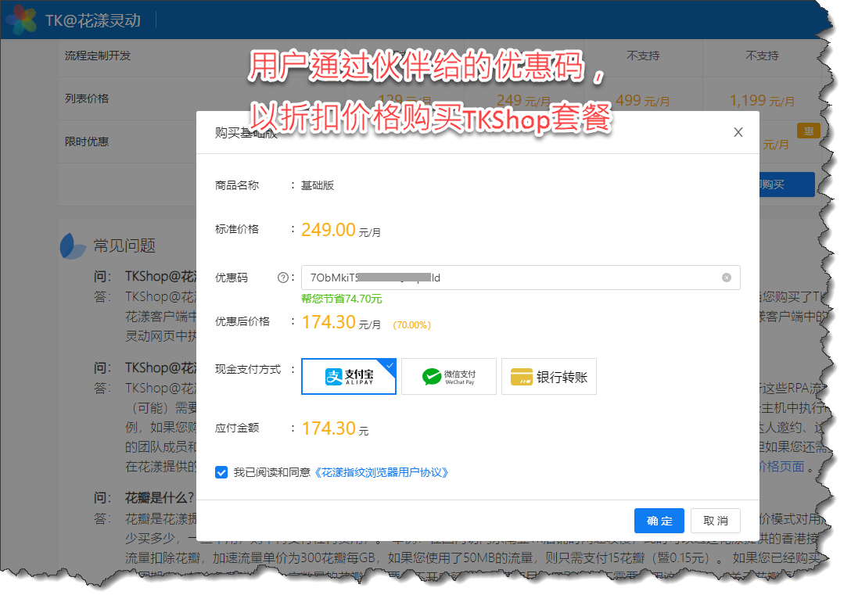851x602 pixels.
Task: Click the TK@花漾灵动 flower logo icon
Action: click(x=22, y=20)
